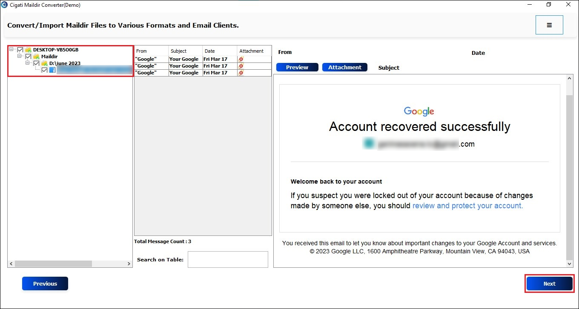Uncheck the blurred mailbox item checkbox

[x=44, y=70]
